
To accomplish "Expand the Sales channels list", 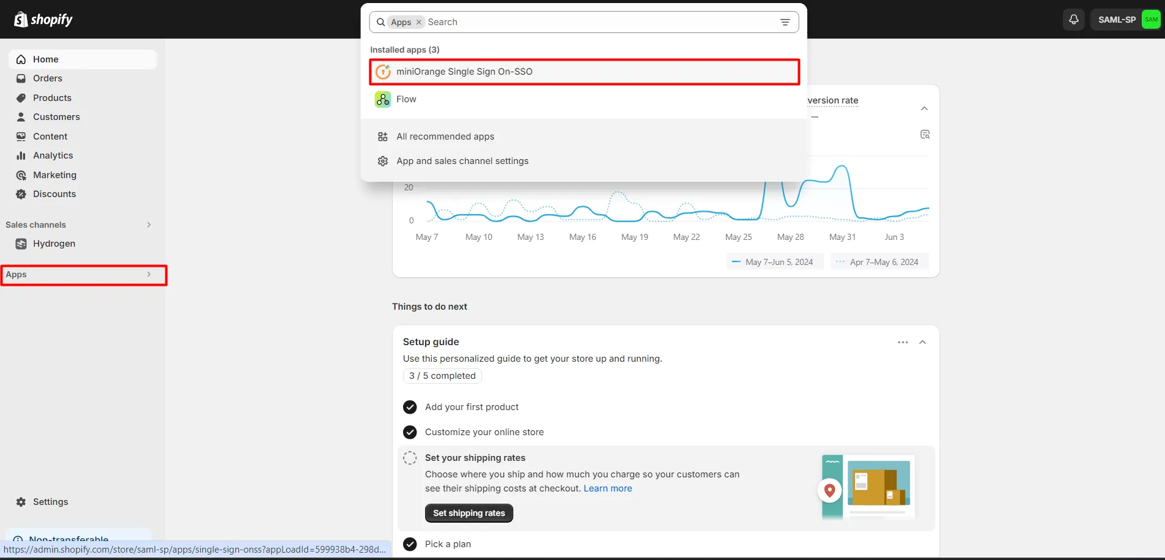I will (x=149, y=225).
